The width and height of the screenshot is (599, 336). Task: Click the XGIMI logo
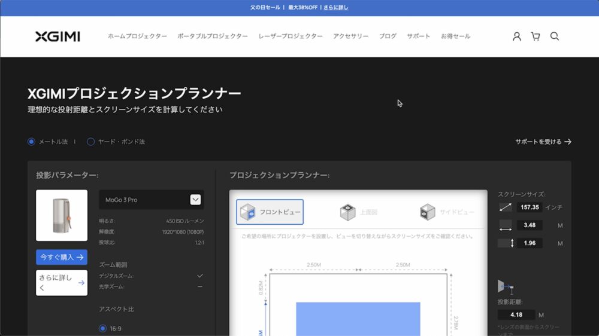click(x=58, y=36)
